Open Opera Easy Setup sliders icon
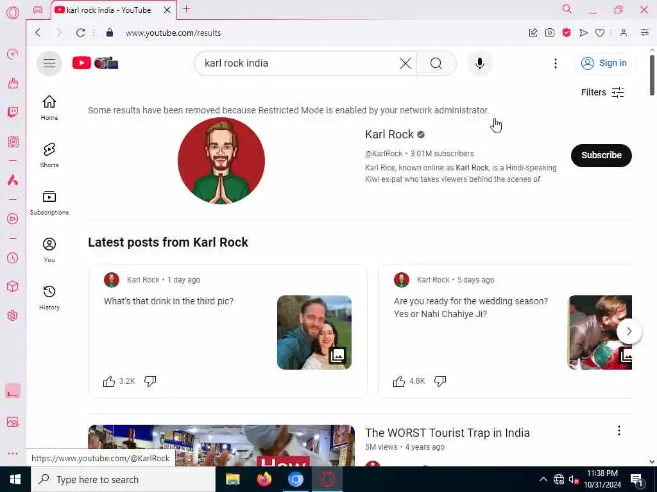The image size is (657, 492). [x=645, y=33]
